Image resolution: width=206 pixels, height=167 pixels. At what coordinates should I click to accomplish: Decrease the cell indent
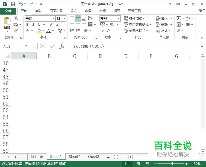(x=72, y=31)
